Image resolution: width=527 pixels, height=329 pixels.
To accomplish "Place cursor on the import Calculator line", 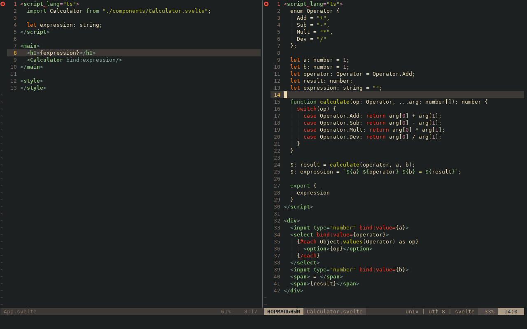I will point(119,11).
